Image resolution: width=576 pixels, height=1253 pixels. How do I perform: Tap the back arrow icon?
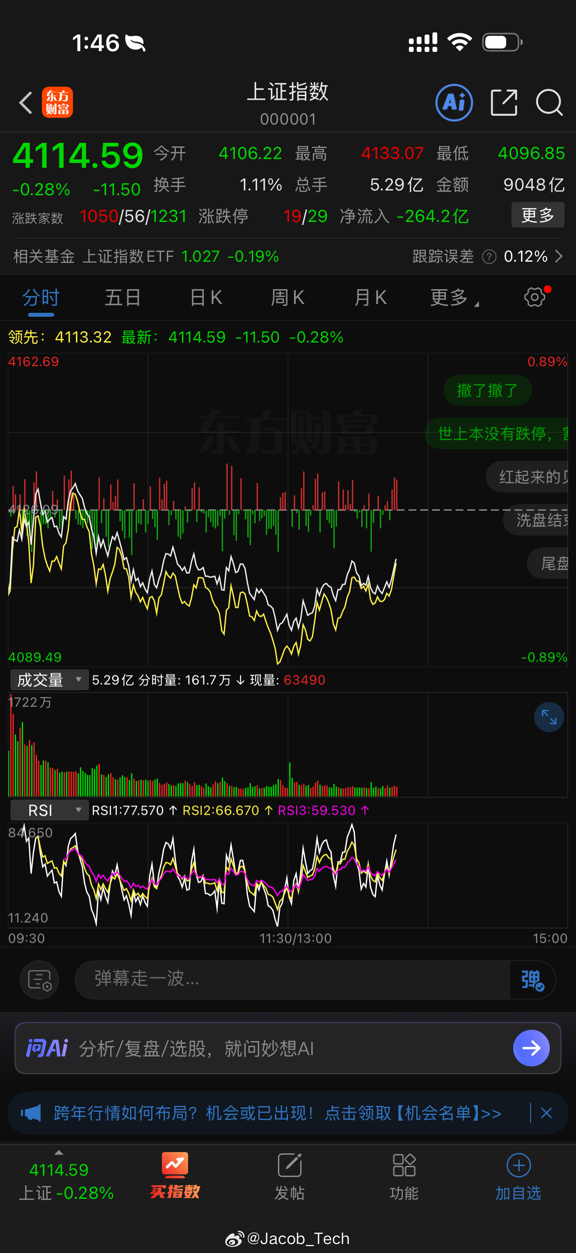point(26,103)
